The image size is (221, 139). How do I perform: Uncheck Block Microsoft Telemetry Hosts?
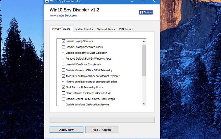click(64, 87)
